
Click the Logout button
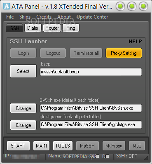click(x=53, y=53)
